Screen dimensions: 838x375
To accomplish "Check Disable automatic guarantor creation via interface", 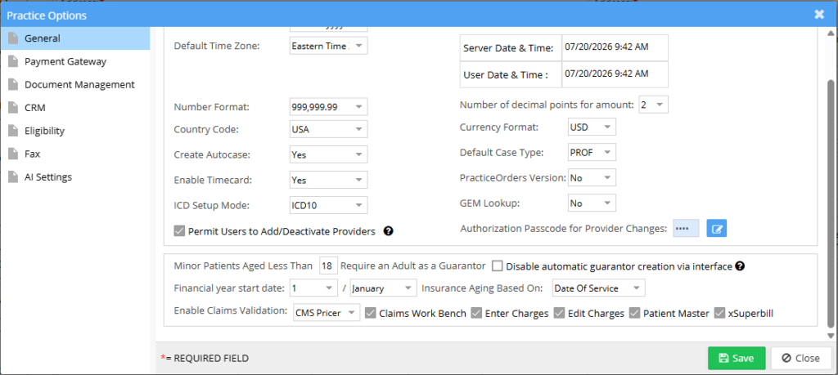I will (497, 266).
